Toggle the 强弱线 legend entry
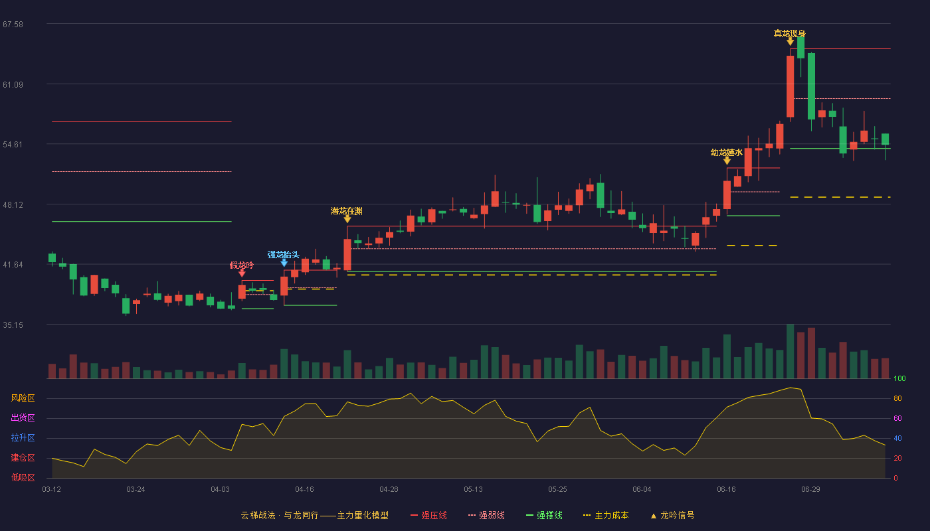930x531 pixels. pyautogui.click(x=486, y=515)
